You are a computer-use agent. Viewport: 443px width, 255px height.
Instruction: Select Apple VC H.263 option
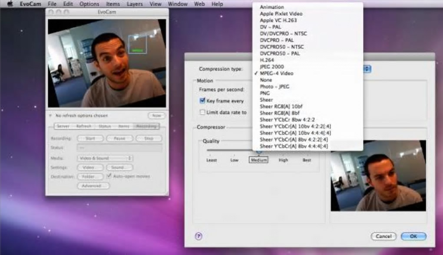[x=307, y=20]
